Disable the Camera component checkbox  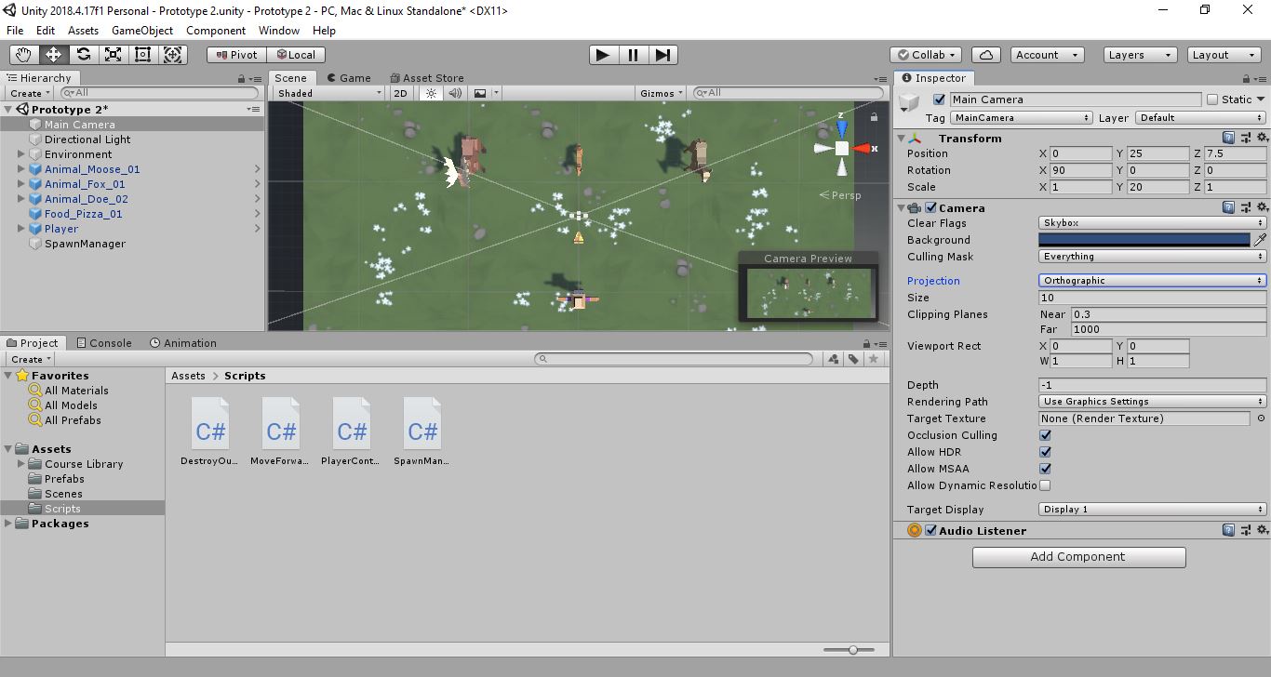(930, 208)
